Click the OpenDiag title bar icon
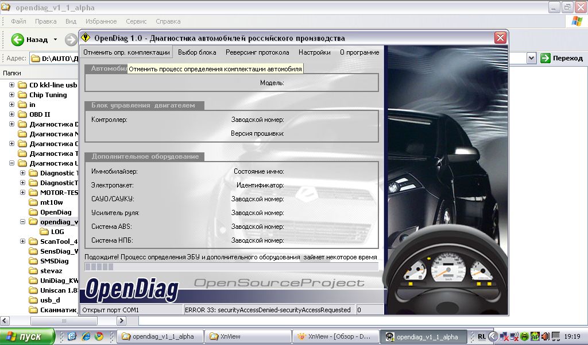This screenshot has height=345, width=588. pyautogui.click(x=86, y=37)
